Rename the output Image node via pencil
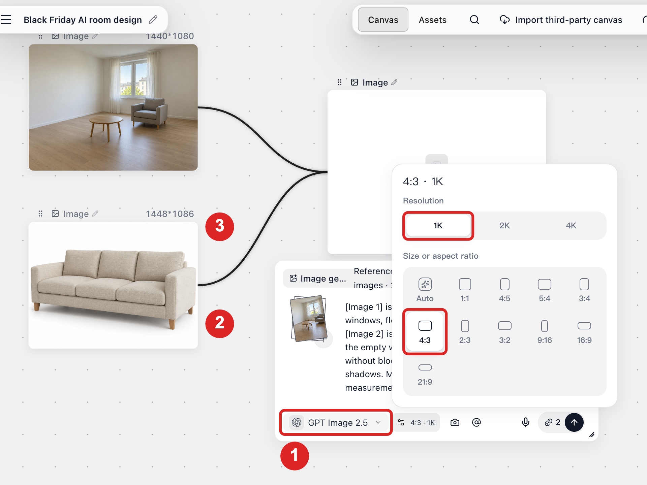This screenshot has width=647, height=485. (x=394, y=82)
